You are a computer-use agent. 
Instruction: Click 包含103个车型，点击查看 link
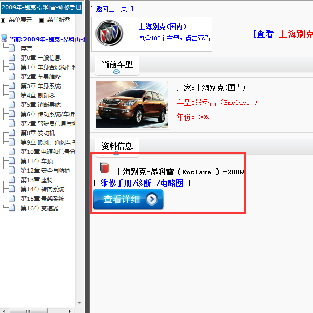174,38
